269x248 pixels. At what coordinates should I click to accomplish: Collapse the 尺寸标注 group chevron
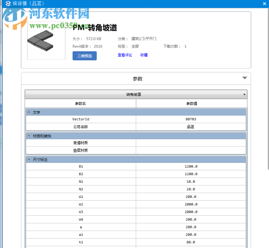(x=29, y=160)
